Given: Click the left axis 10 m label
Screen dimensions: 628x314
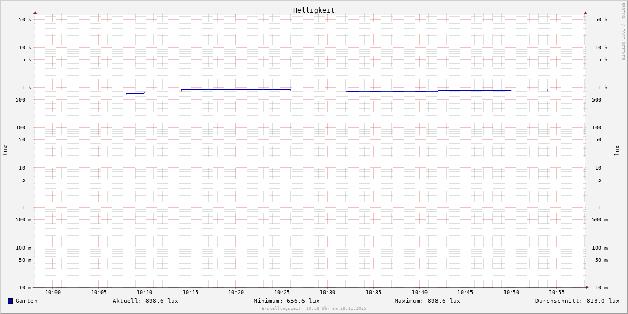Looking at the screenshot, I should click(x=25, y=288).
